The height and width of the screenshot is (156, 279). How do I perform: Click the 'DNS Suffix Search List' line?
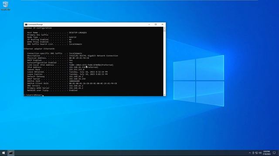[x=54, y=44]
